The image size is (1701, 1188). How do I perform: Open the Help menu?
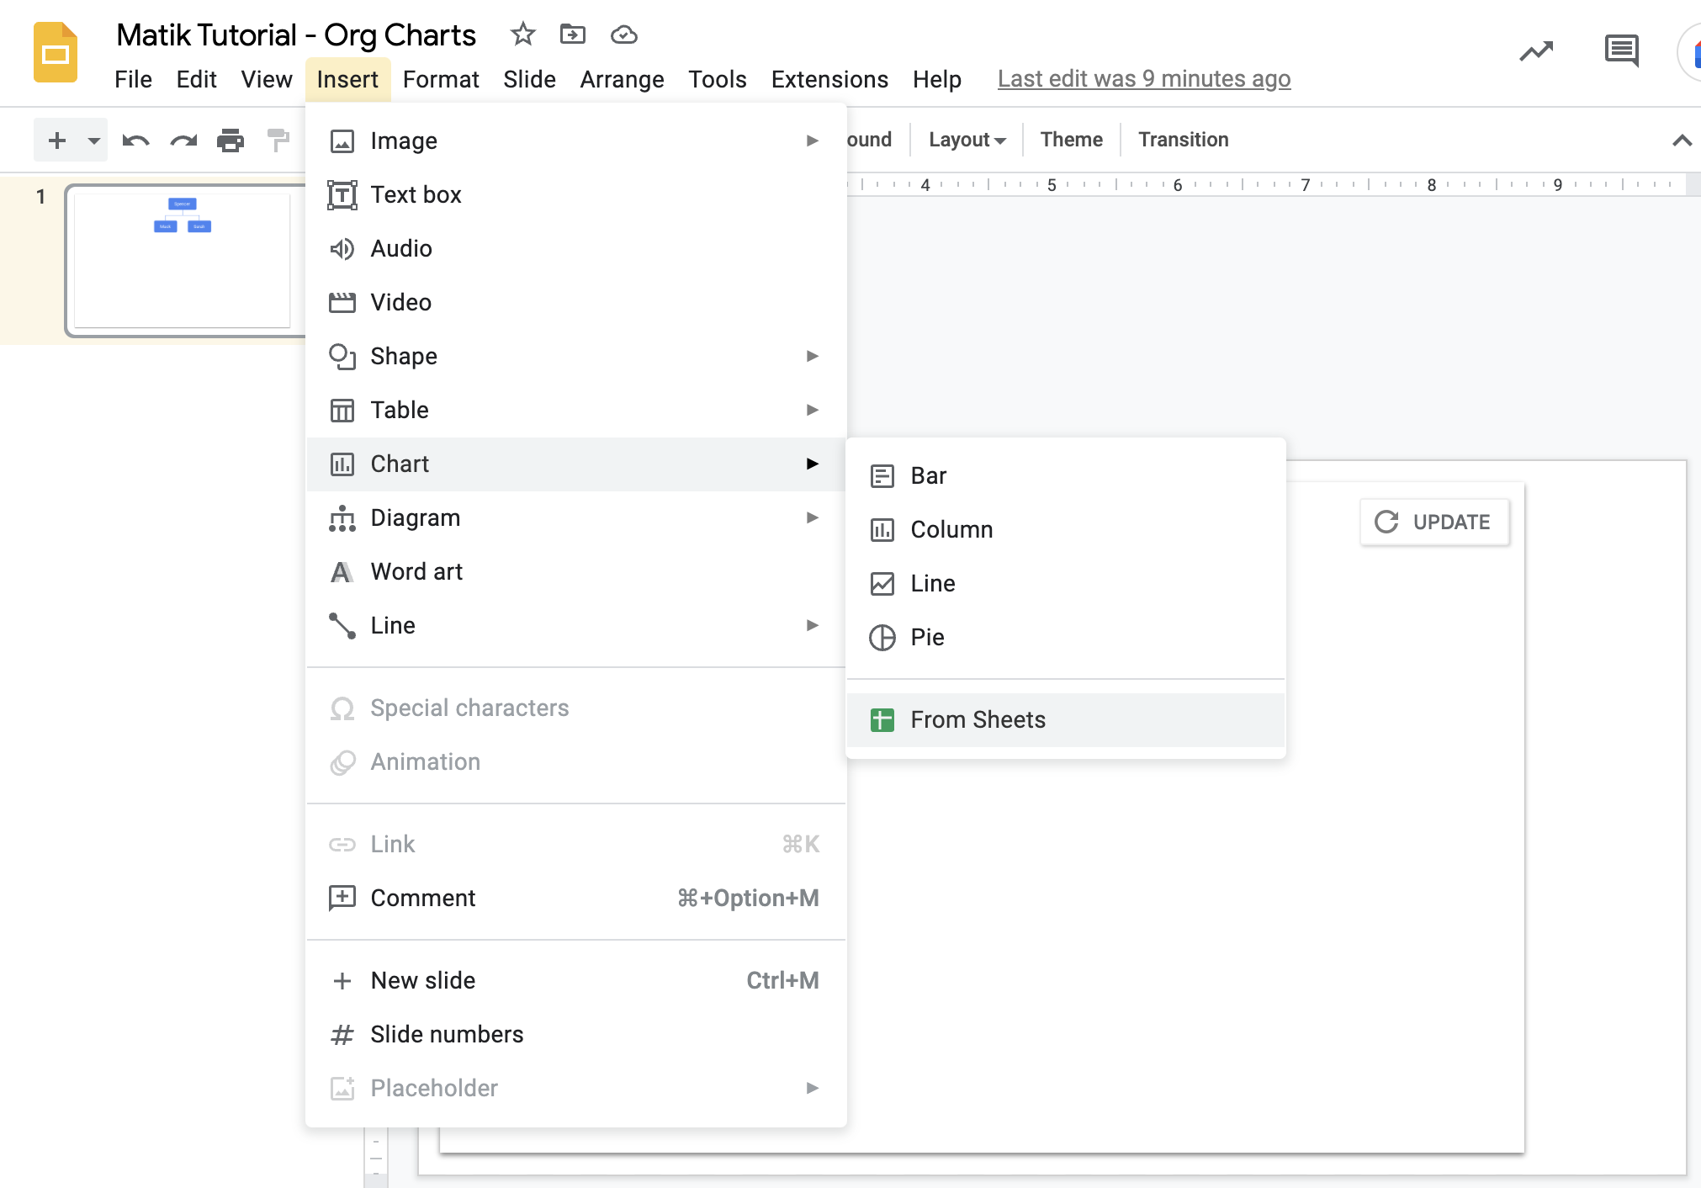tap(937, 79)
